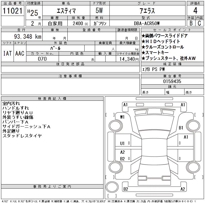Click the 長さ dimension cell
This screenshot has width=205, height=205.
tap(153, 92)
